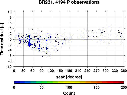Click the plot title BR231, 4194 P observations

point(69,2)
